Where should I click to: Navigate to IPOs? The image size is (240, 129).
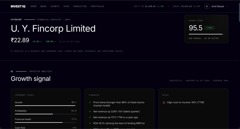66,7
